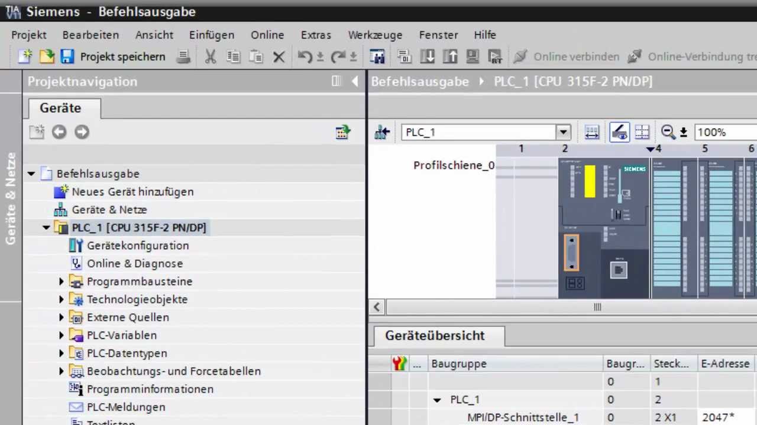Click the undo arrow icon
Viewport: 757px width, 425px height.
point(305,57)
